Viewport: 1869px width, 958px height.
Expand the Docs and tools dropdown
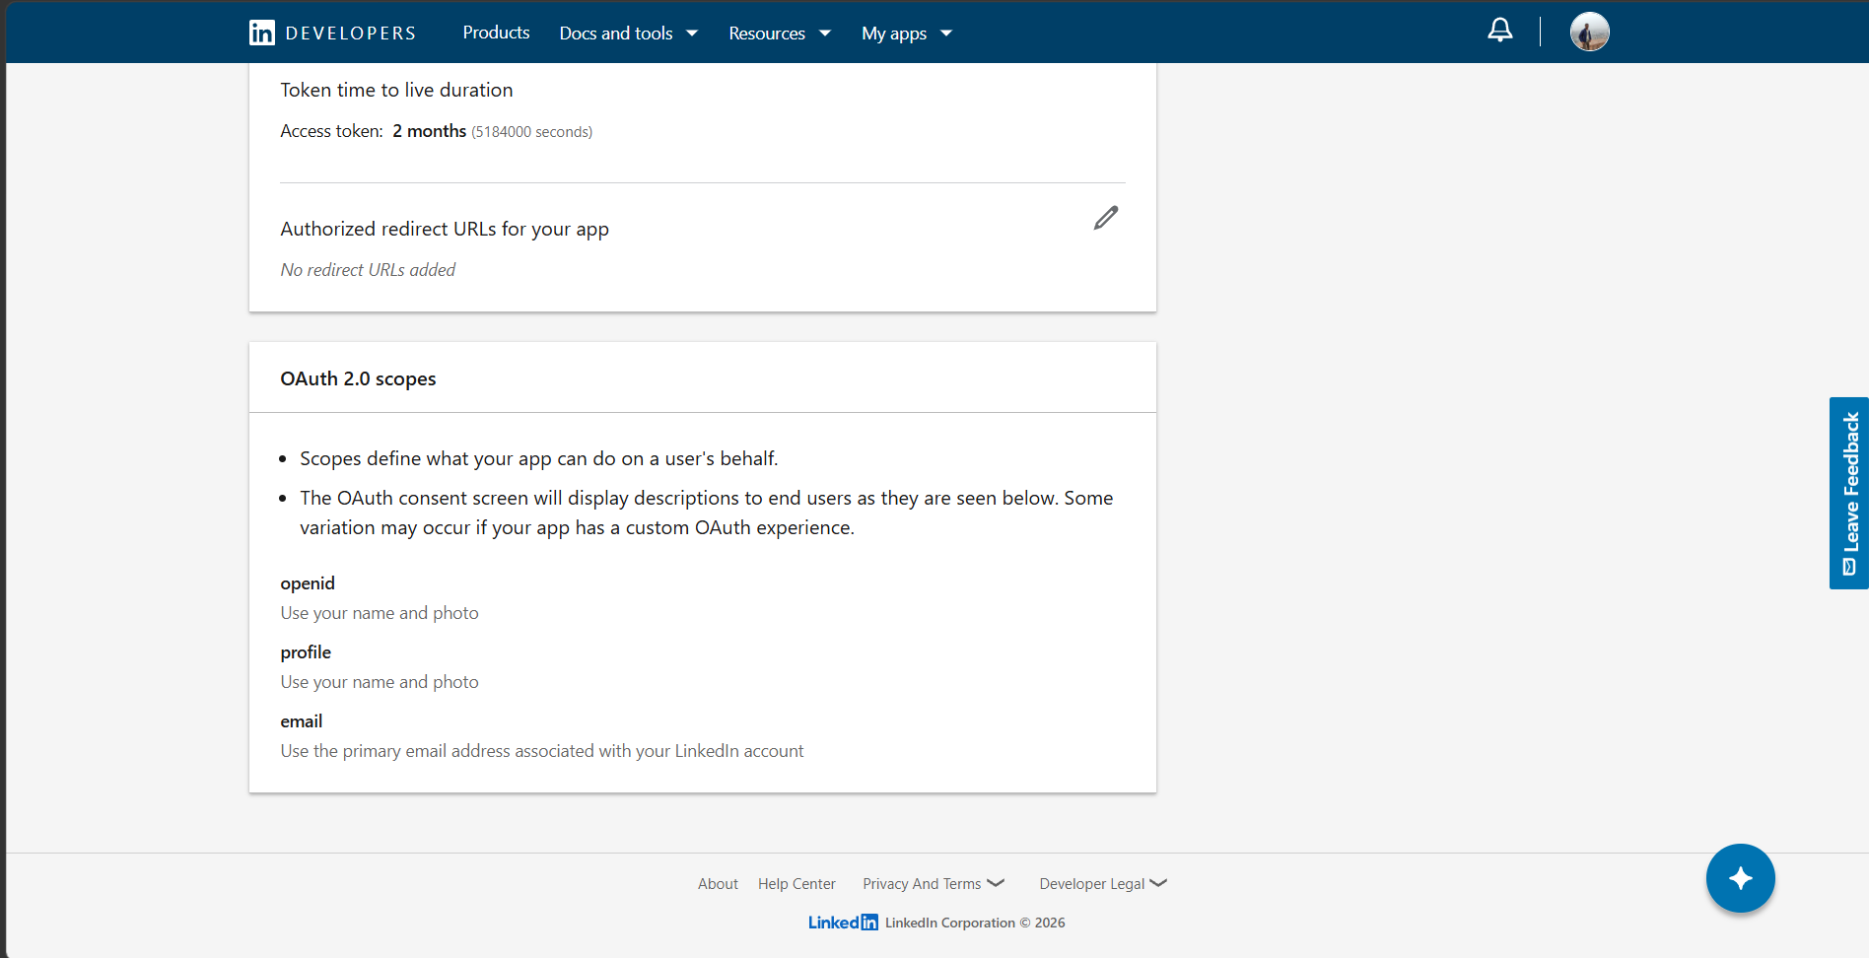pyautogui.click(x=629, y=34)
